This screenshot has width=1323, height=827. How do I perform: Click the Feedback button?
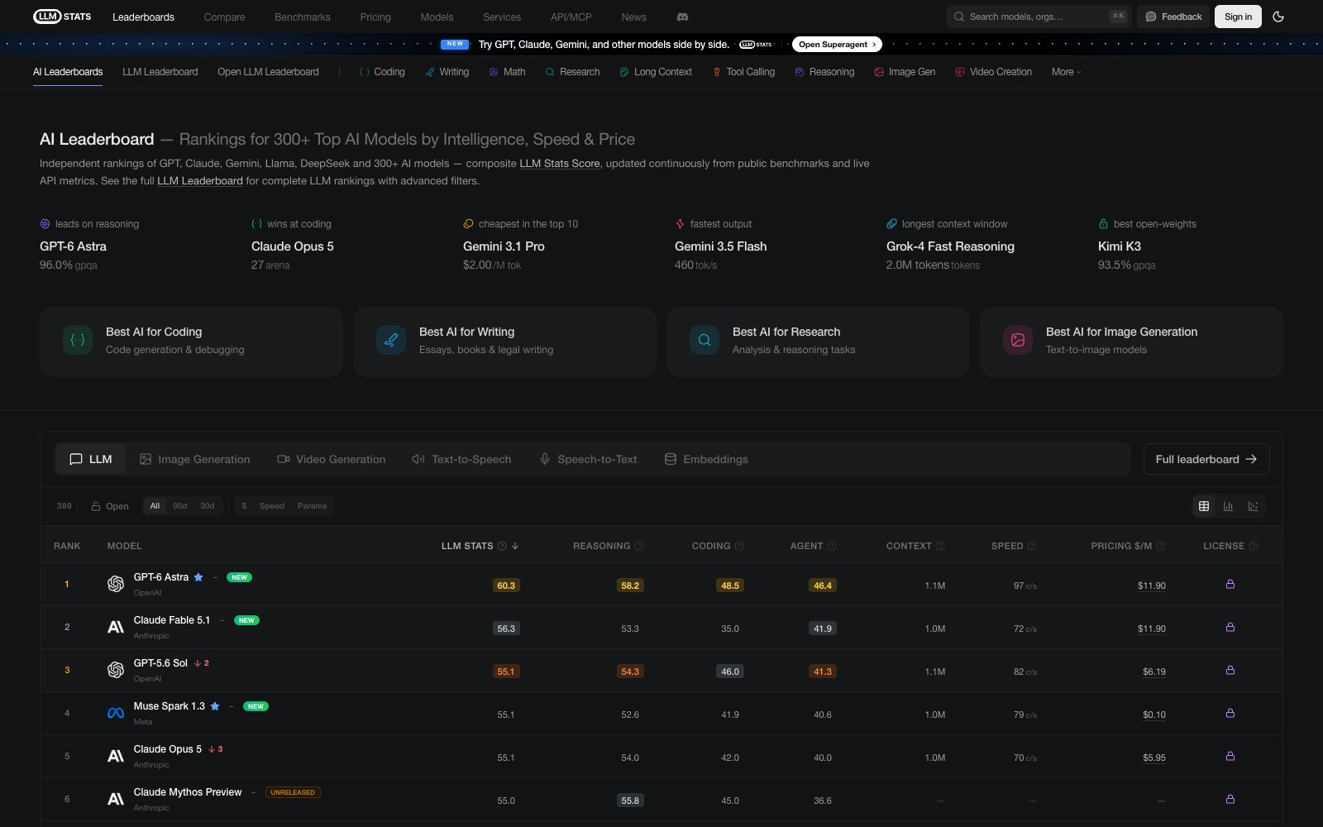(x=1173, y=17)
